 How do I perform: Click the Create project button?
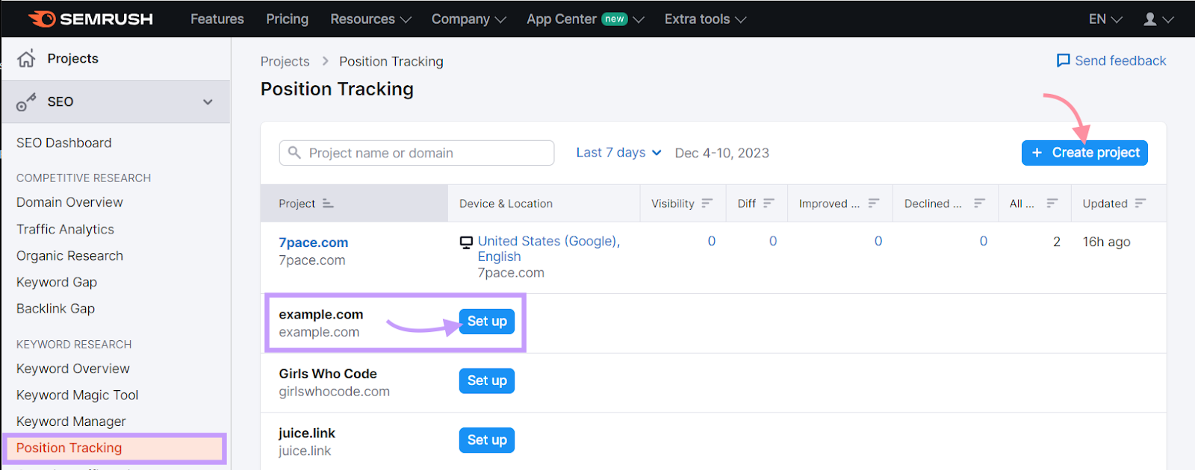point(1084,152)
